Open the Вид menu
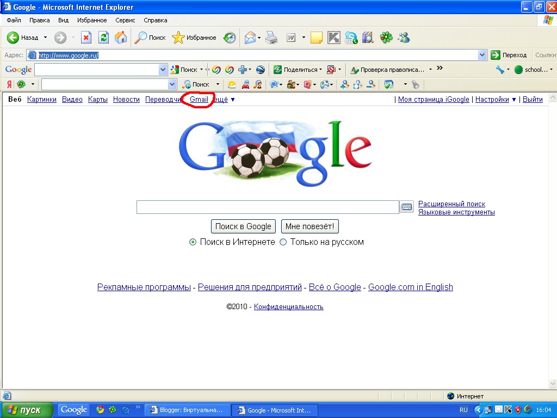Viewport: 557px width, 418px height. tap(63, 20)
